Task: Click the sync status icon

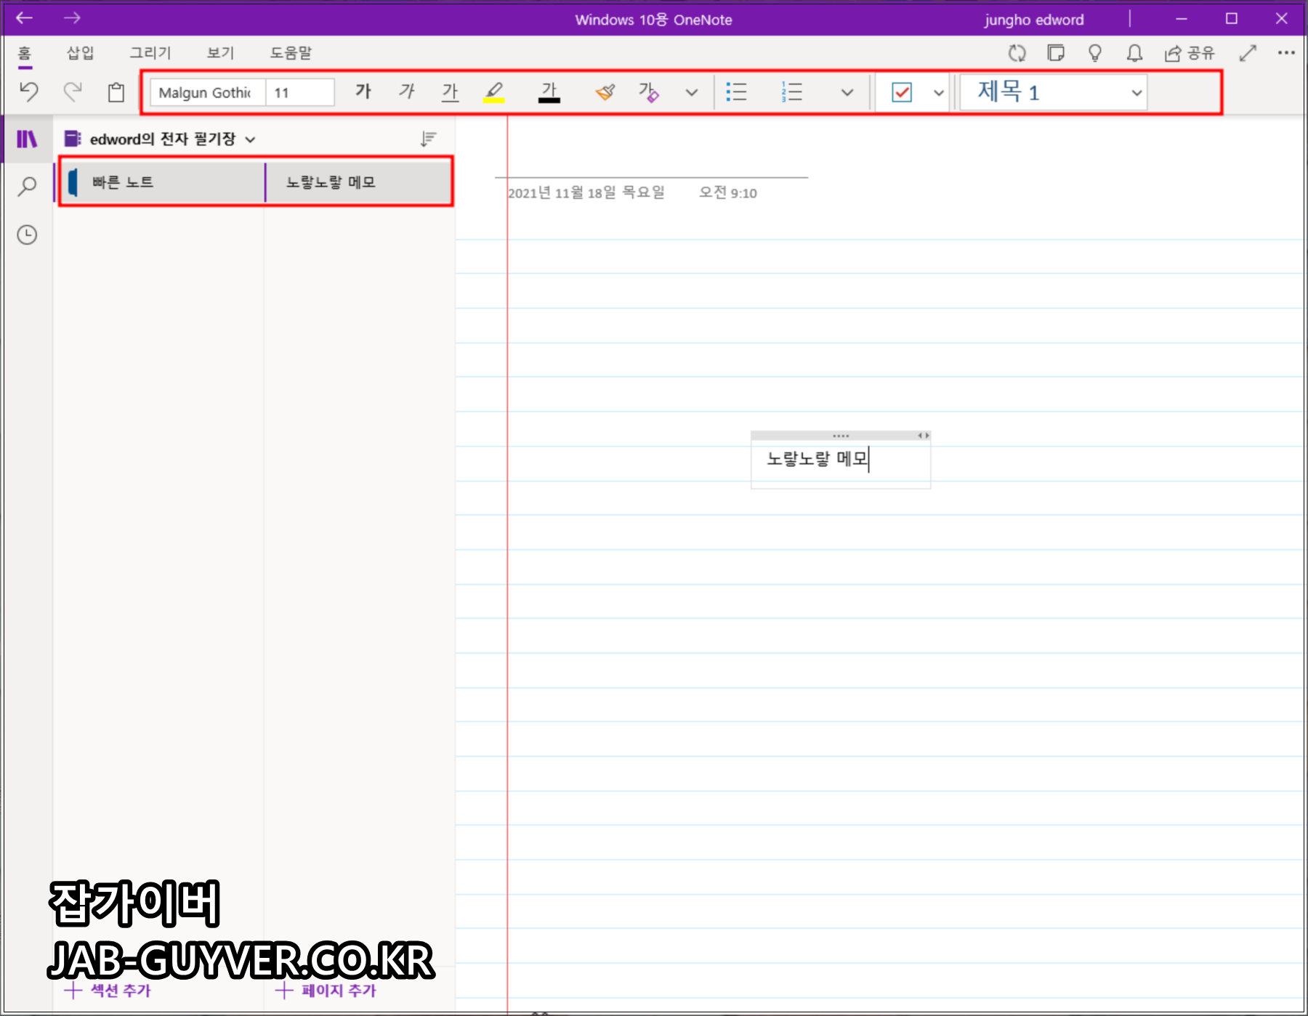Action: (x=1017, y=53)
